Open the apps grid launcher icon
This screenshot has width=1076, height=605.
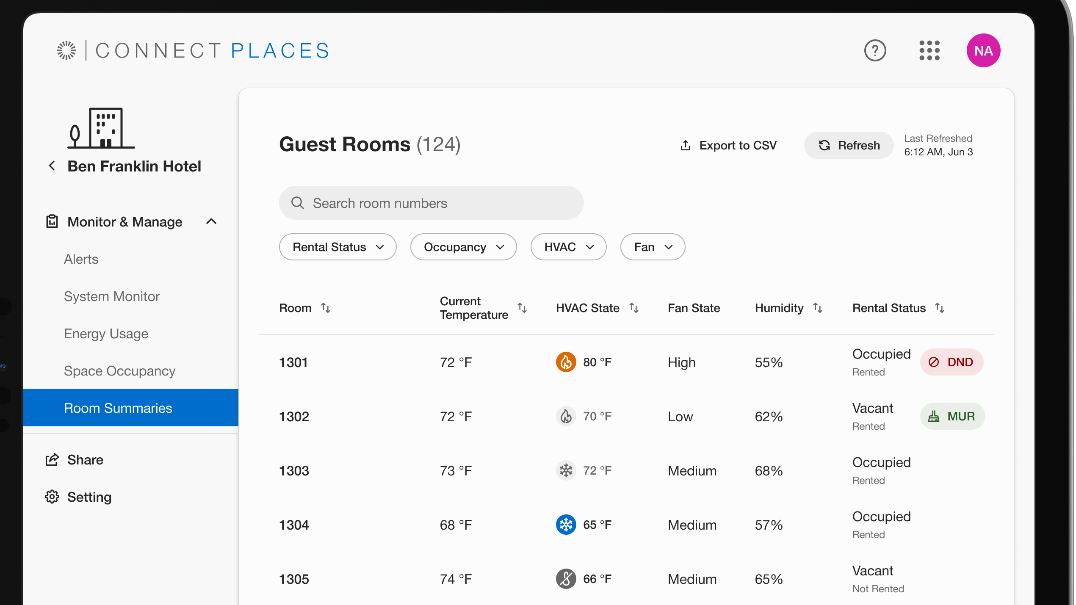[x=929, y=51]
